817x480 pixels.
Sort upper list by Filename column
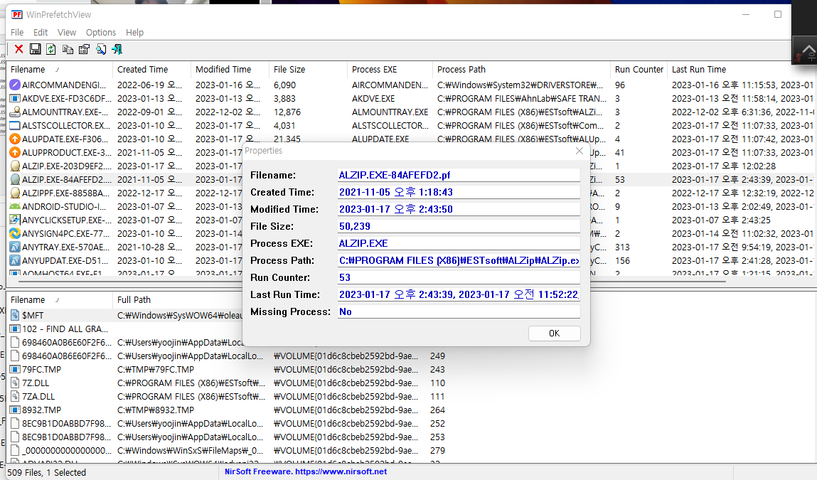[60, 69]
